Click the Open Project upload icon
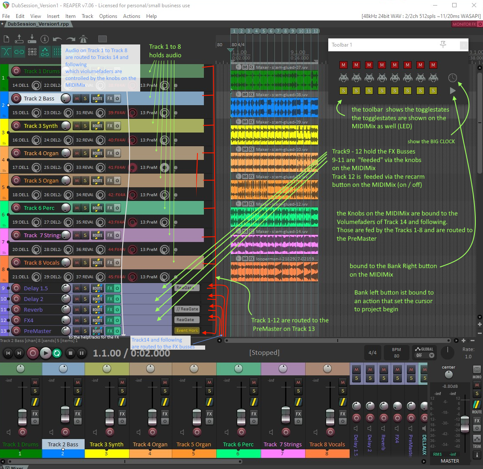Screen dimensions: 483x469 tap(19, 39)
